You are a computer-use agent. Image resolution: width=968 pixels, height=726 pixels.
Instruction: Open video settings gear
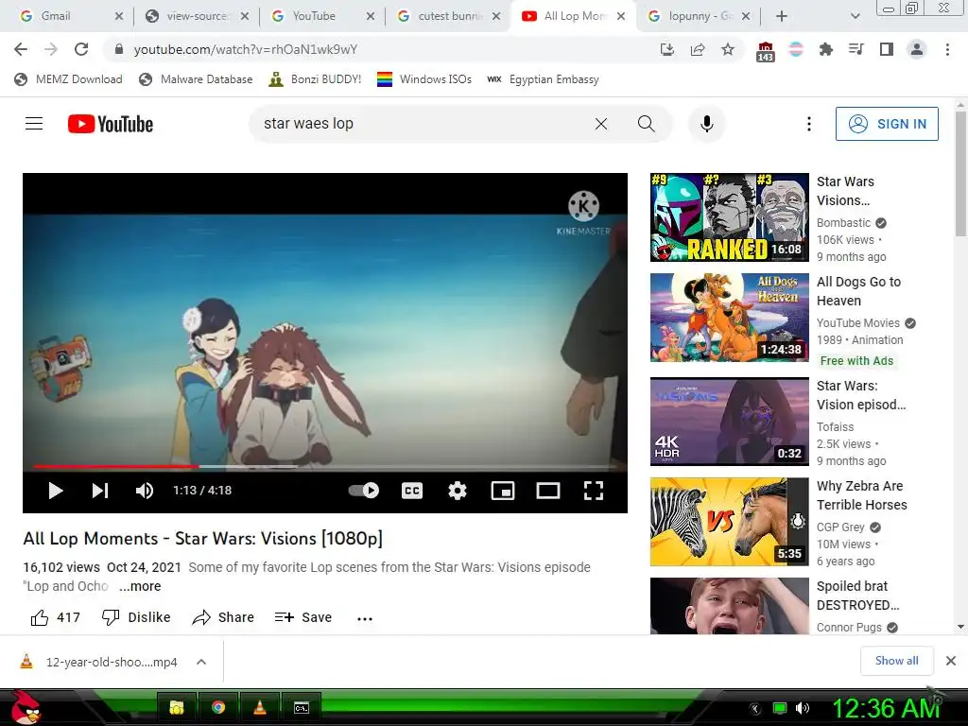coord(458,491)
